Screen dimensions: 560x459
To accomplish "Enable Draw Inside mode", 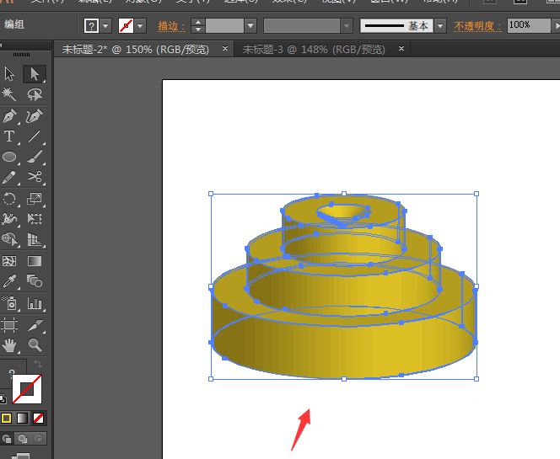I will point(39,438).
